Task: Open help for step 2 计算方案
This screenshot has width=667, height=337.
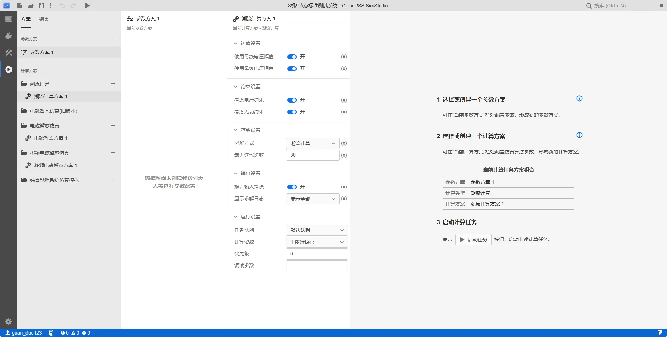Action: [x=579, y=135]
